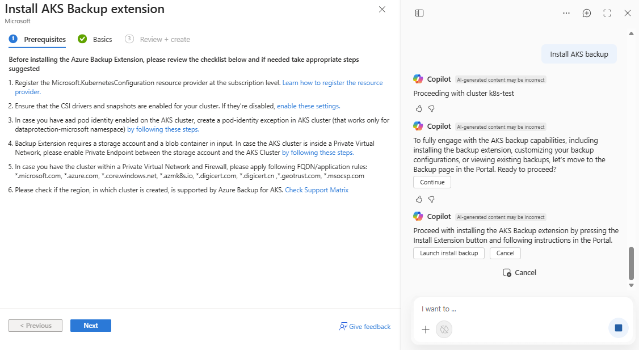This screenshot has height=350, width=639.
Task: Click the Continue button in Copilot
Action: click(x=432, y=182)
